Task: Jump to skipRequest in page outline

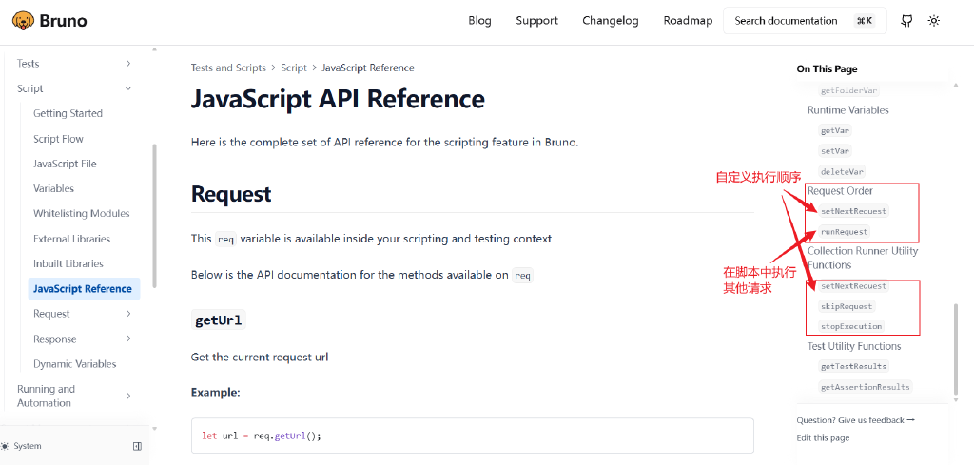Action: coord(846,306)
